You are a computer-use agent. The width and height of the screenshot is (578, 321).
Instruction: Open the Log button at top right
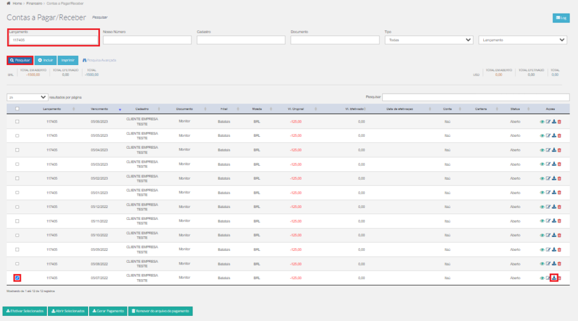coord(561,18)
